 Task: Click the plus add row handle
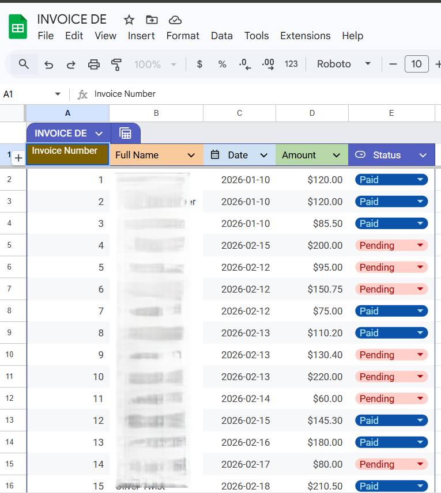point(18,158)
